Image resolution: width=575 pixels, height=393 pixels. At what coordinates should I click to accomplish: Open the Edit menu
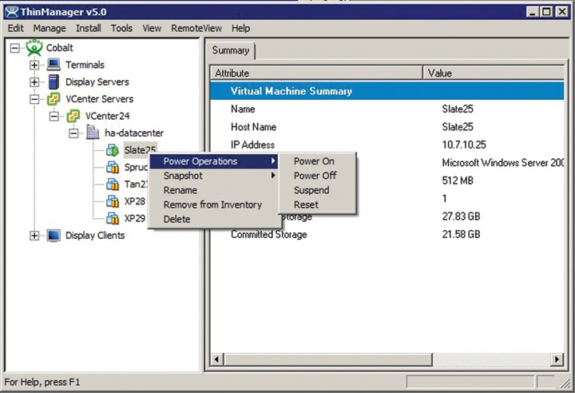[x=15, y=28]
